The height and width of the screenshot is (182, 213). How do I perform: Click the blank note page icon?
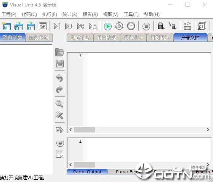(60, 154)
